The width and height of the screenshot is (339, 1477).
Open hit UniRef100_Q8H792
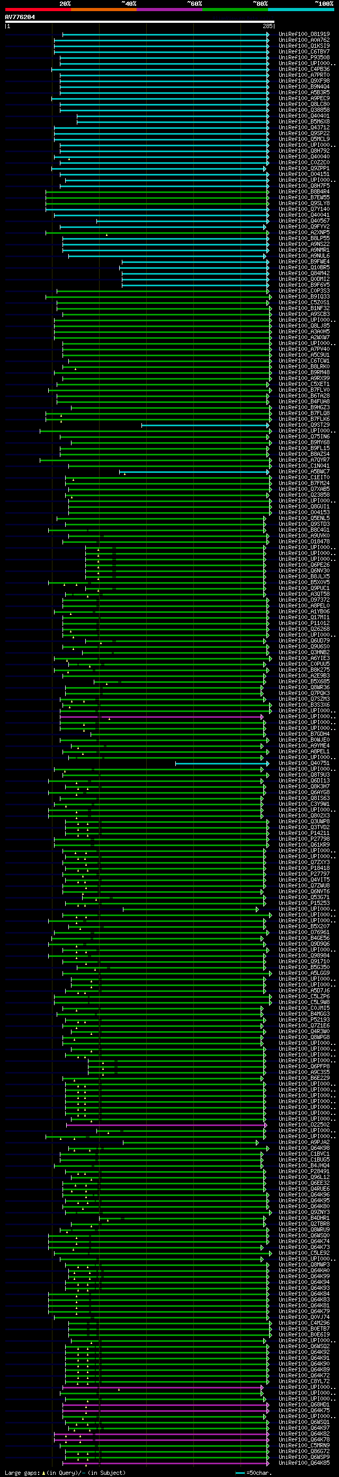tap(304, 151)
